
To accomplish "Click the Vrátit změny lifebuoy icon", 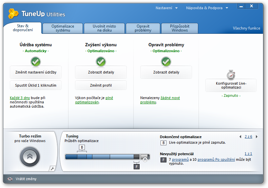I will [x=10, y=179].
